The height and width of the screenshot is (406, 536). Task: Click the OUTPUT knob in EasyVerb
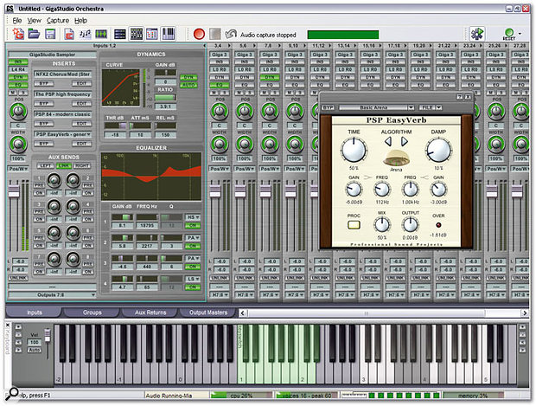coord(410,225)
